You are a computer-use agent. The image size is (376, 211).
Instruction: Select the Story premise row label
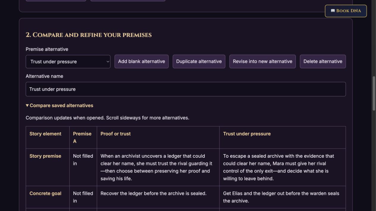[48, 167]
